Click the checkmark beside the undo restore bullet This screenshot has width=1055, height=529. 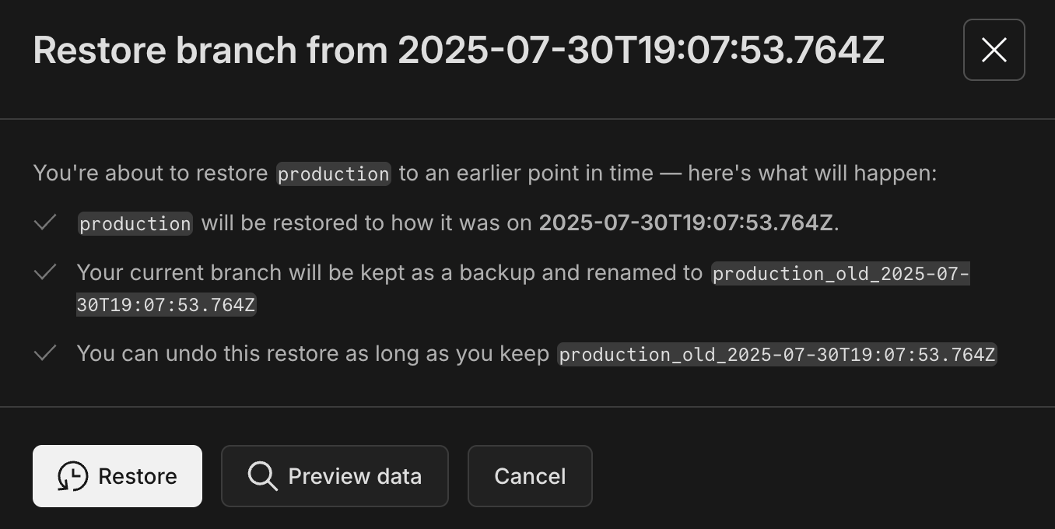pos(45,353)
